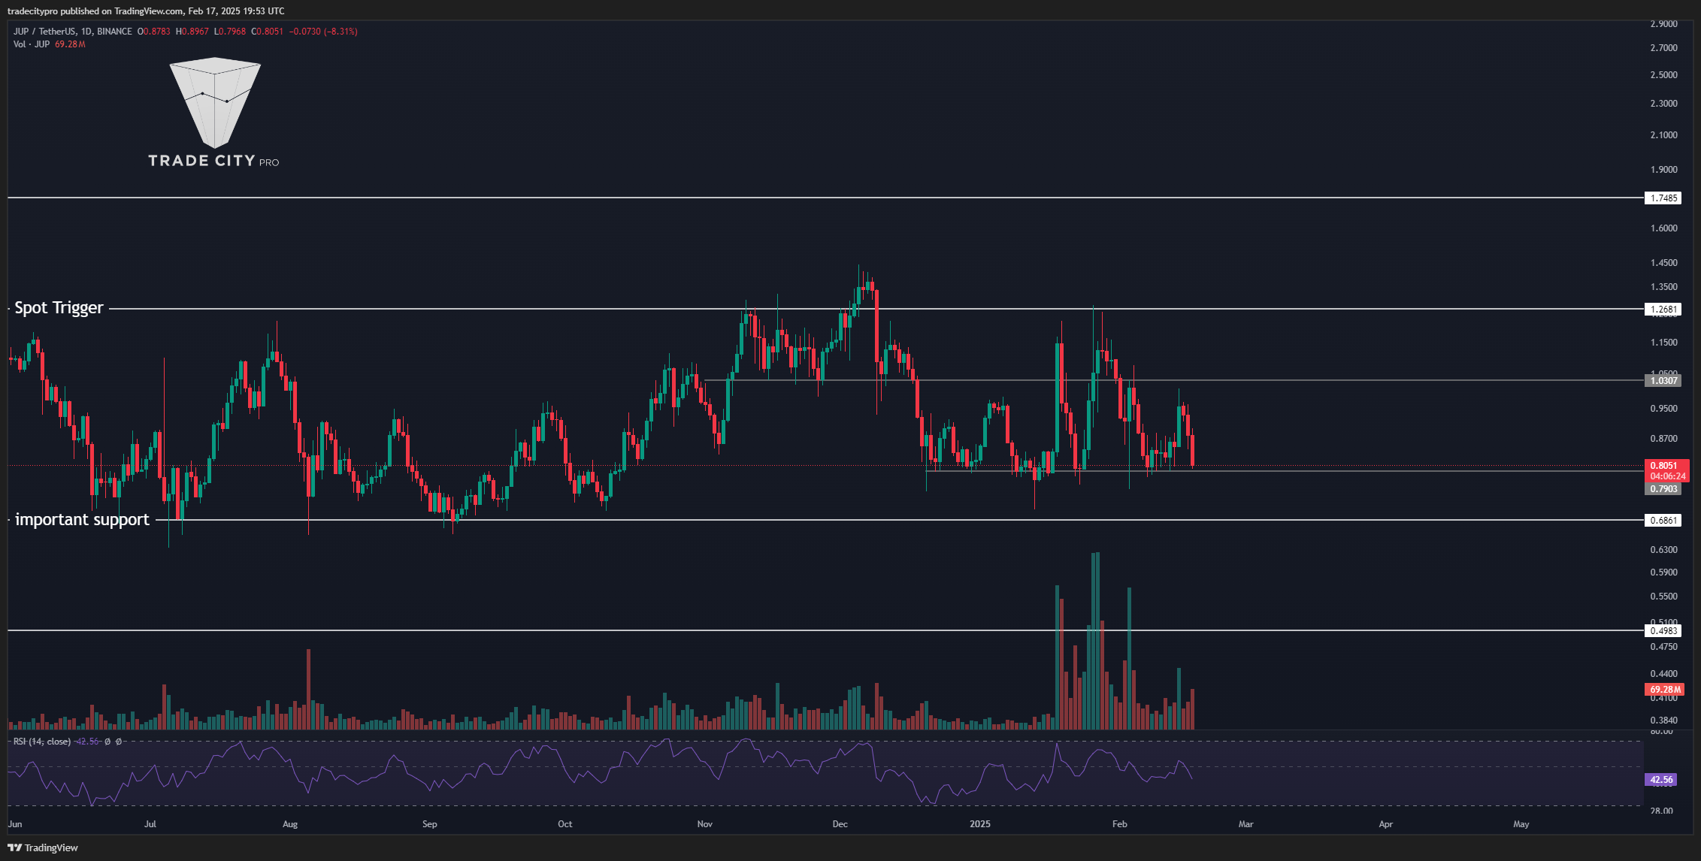Click the 0.8700 price axis tick
This screenshot has height=861, width=1701.
tap(1663, 439)
